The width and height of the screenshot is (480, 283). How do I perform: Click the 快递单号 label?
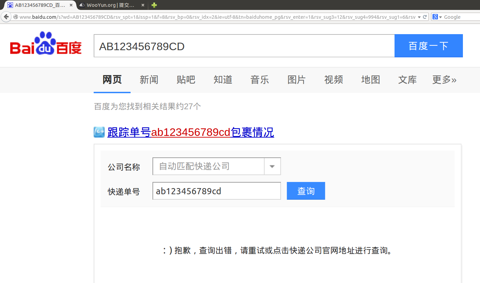(124, 192)
